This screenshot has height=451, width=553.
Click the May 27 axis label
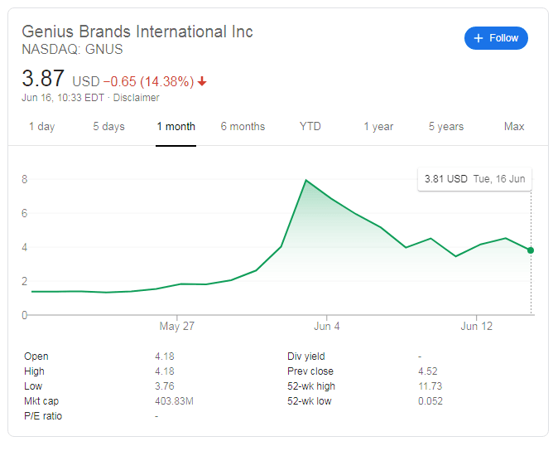click(176, 326)
